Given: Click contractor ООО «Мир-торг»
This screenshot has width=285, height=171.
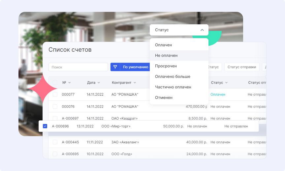Looking at the screenshot, I should pos(116,126).
